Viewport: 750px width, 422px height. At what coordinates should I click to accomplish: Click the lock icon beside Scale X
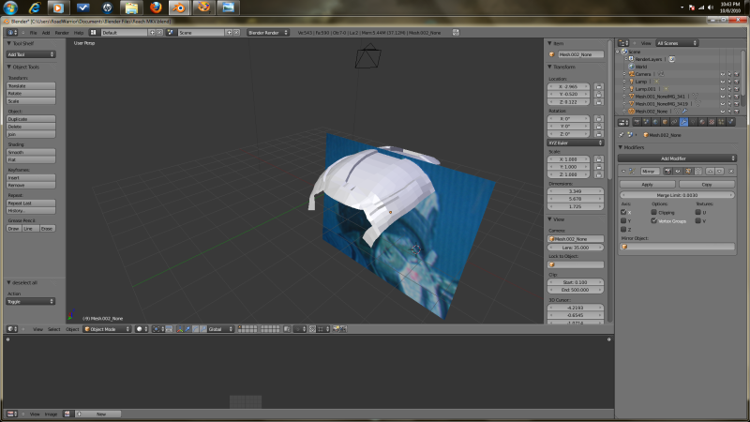click(x=598, y=158)
